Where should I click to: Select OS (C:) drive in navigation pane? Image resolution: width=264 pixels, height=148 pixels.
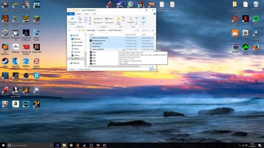click(76, 58)
